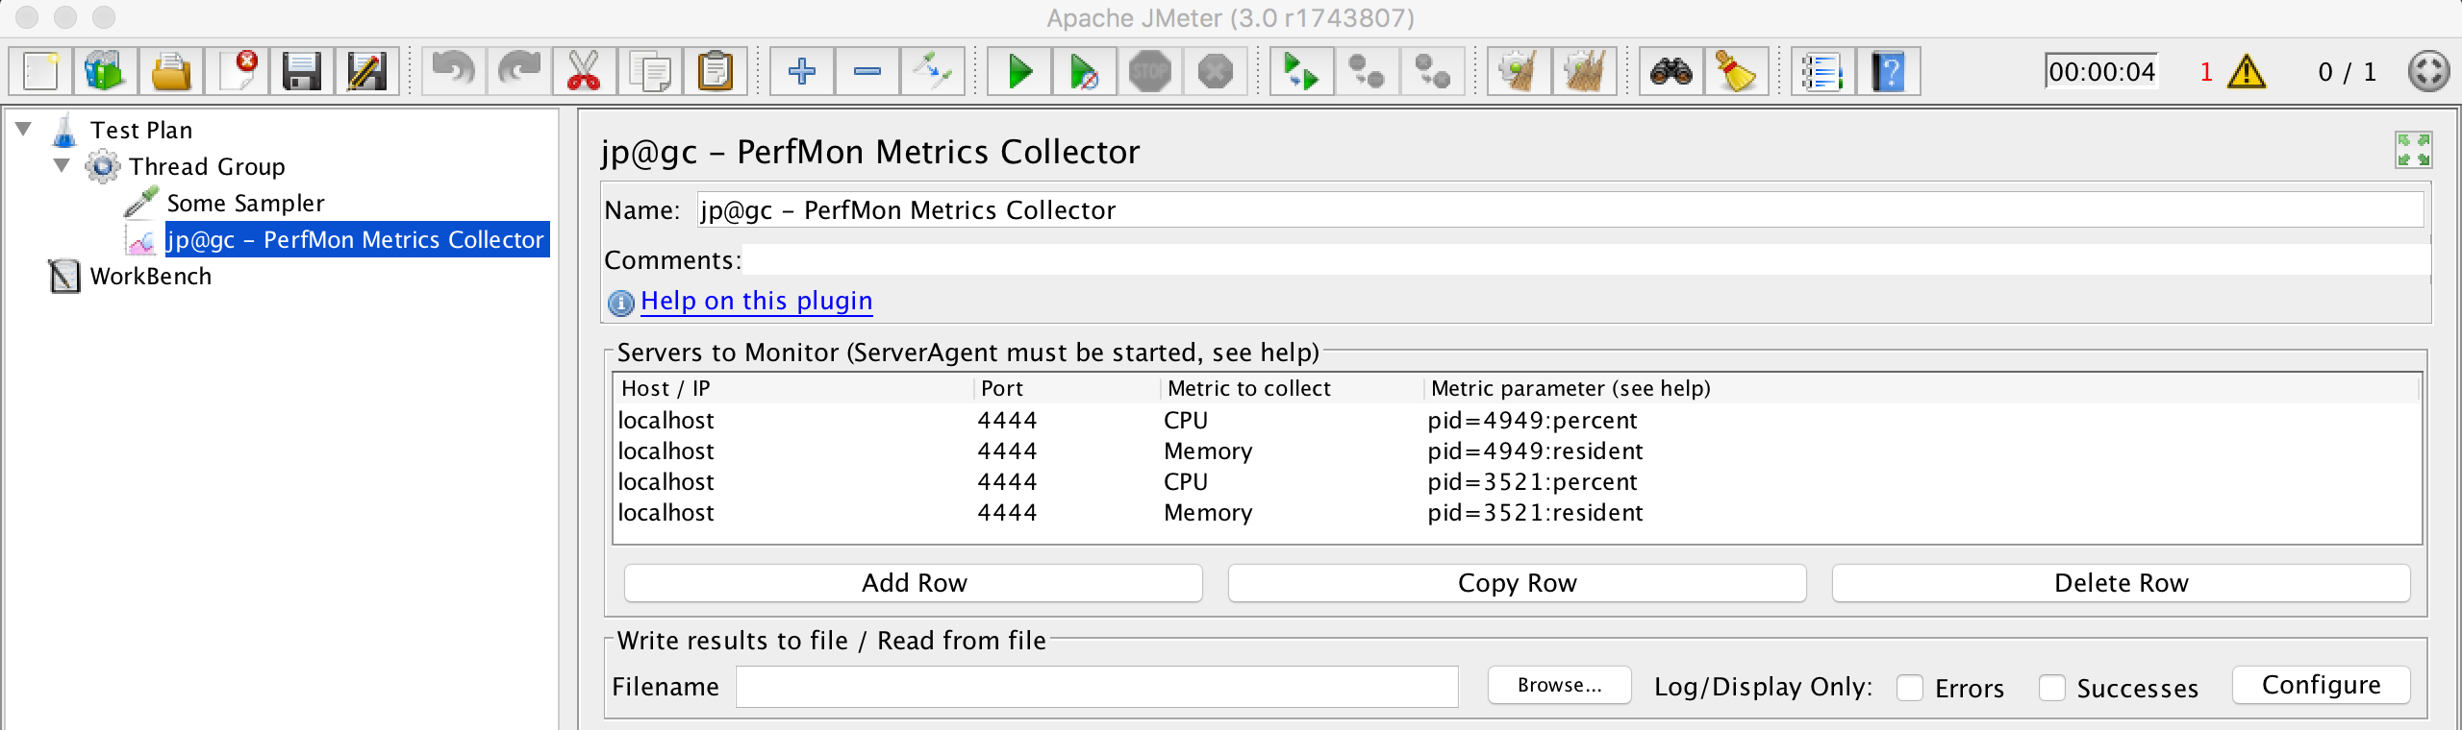Stop all remote engines
Image resolution: width=2462 pixels, height=730 pixels.
pyautogui.click(x=1368, y=71)
